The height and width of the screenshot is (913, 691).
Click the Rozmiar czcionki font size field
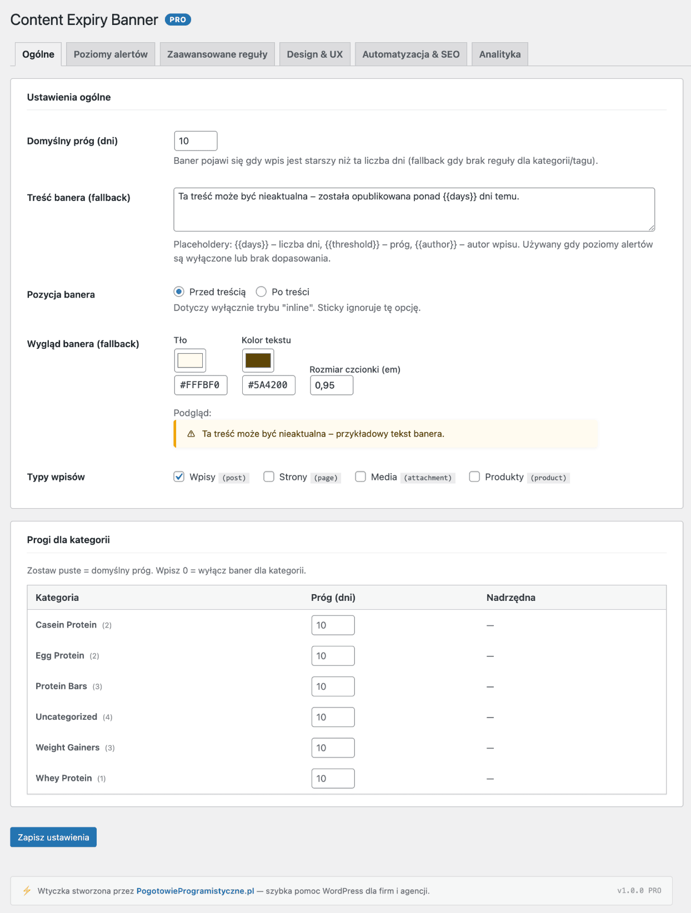click(x=332, y=385)
